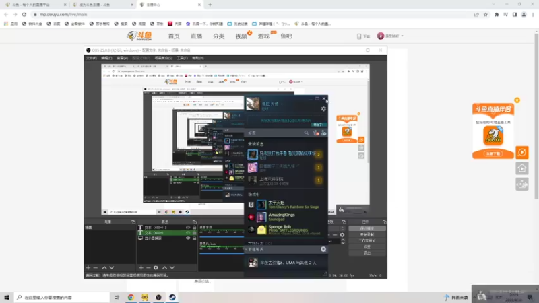Pop out the OBS Sources dock
The image size is (539, 303).
(x=195, y=222)
